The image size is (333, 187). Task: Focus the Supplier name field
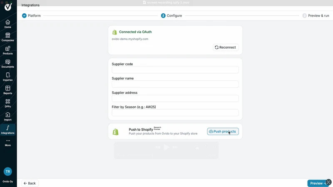175,84
